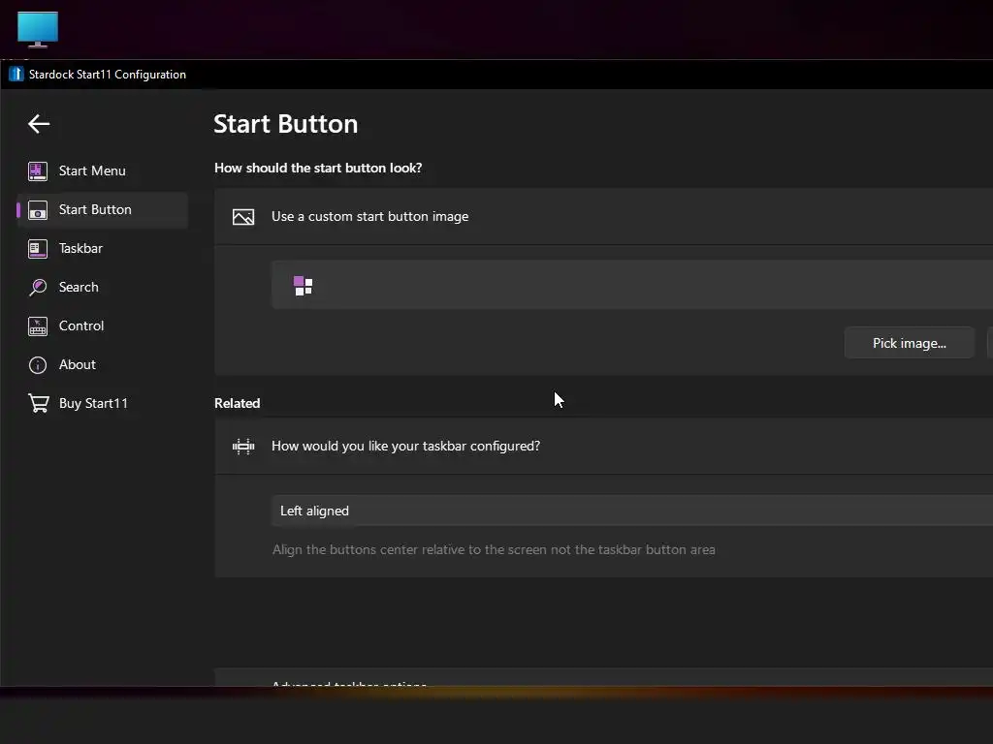Click the Buy Start11 shopping cart icon

(38, 404)
